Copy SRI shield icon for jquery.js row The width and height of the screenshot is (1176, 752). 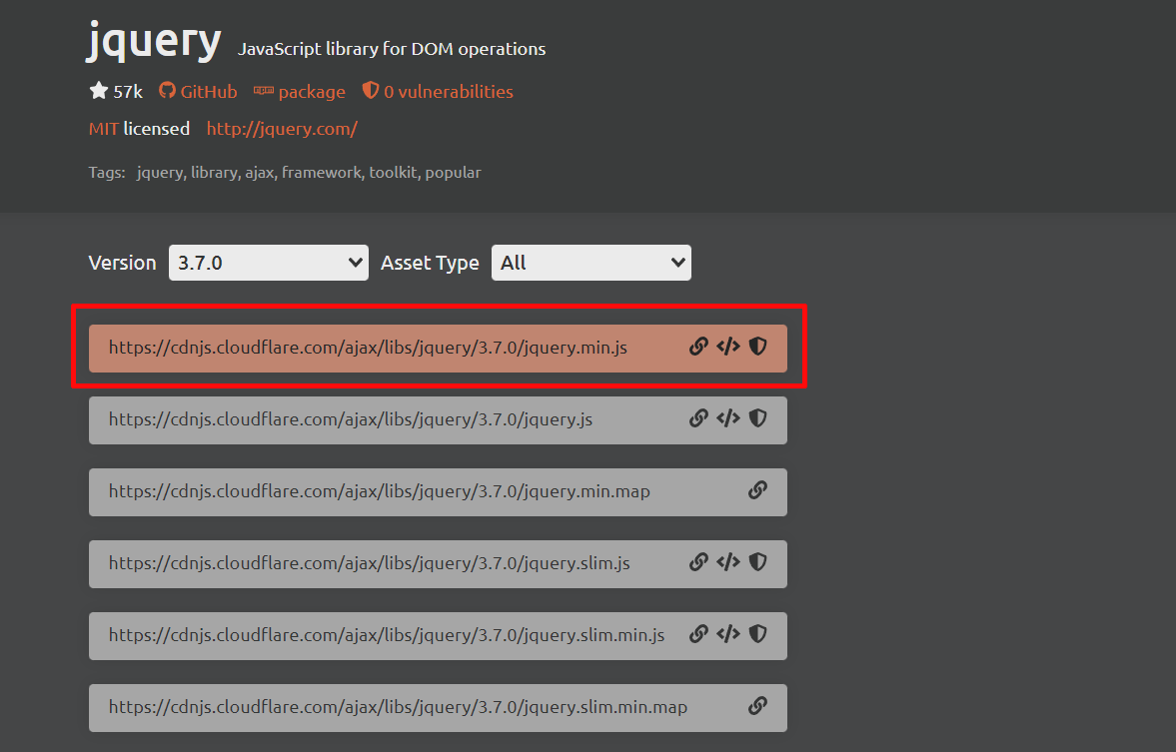tap(758, 418)
